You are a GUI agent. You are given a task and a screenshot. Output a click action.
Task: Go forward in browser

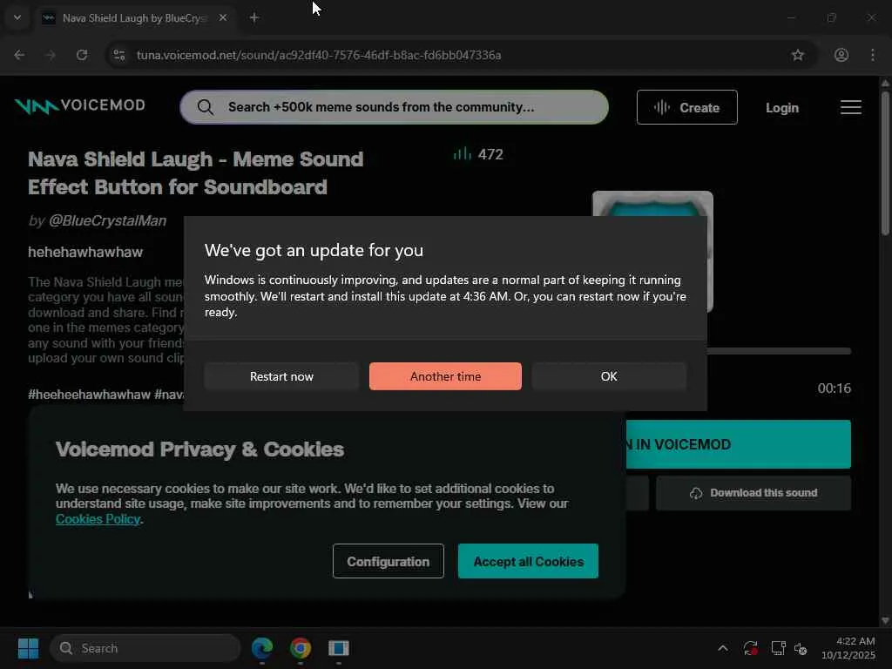pos(51,55)
